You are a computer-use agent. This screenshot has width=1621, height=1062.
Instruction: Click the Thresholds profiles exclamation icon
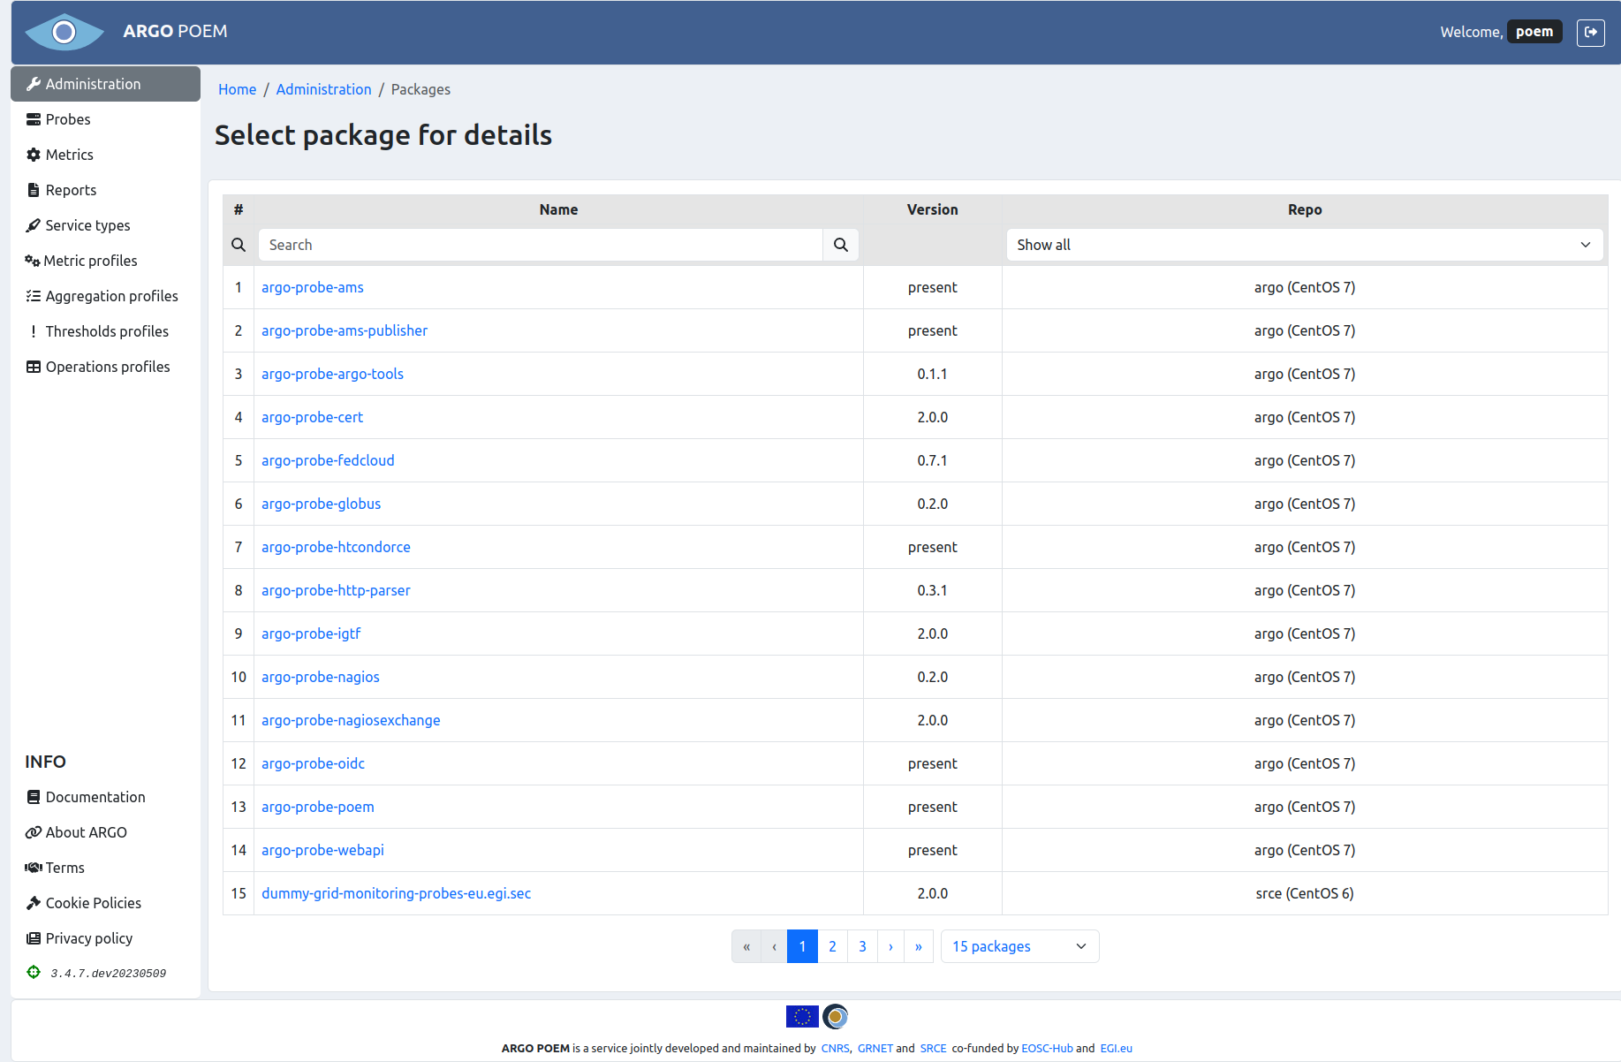pos(34,330)
